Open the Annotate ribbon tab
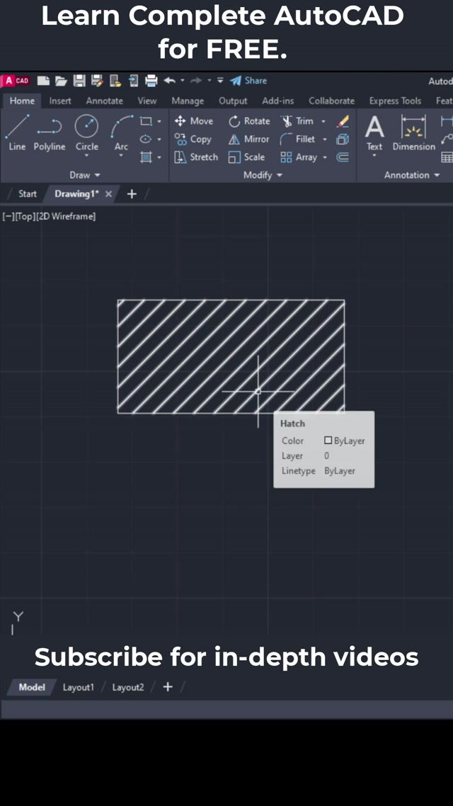 [x=104, y=101]
